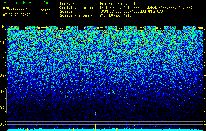Select the antenna value A504HB(yagi 4el)
The width and height of the screenshot is (206, 131).
[116, 15]
